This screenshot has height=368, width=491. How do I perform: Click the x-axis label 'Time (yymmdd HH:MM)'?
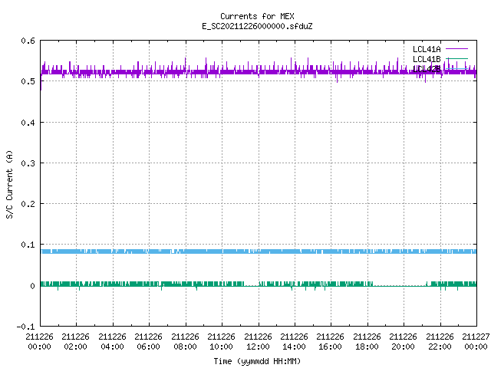point(257,361)
